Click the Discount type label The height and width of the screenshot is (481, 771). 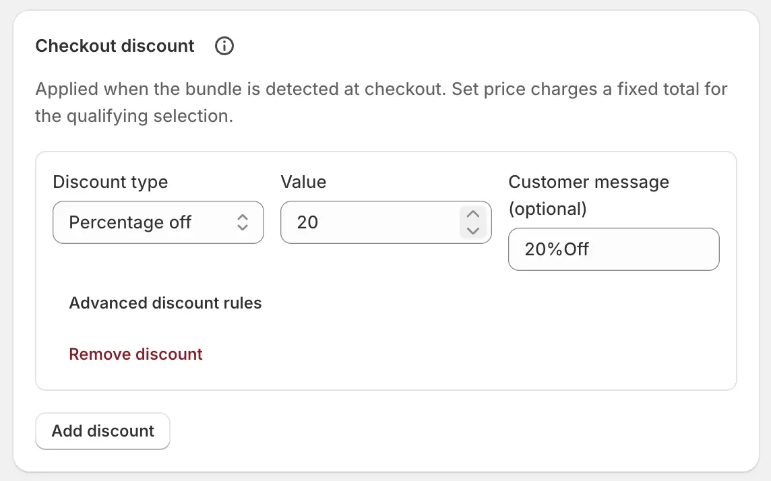pos(111,182)
